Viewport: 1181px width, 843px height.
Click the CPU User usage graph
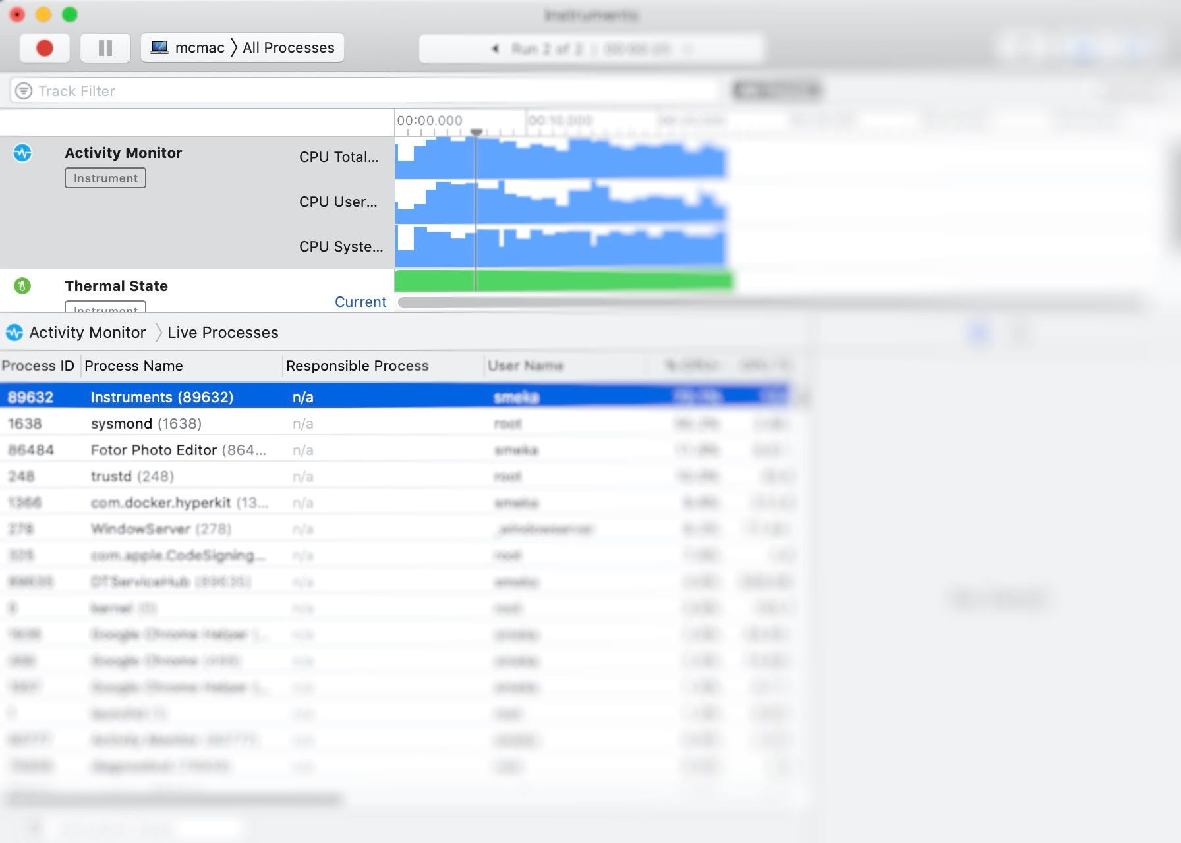pyautogui.click(x=560, y=202)
